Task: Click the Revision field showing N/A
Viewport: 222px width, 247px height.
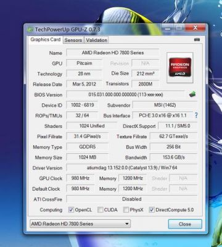Action: 146,63
